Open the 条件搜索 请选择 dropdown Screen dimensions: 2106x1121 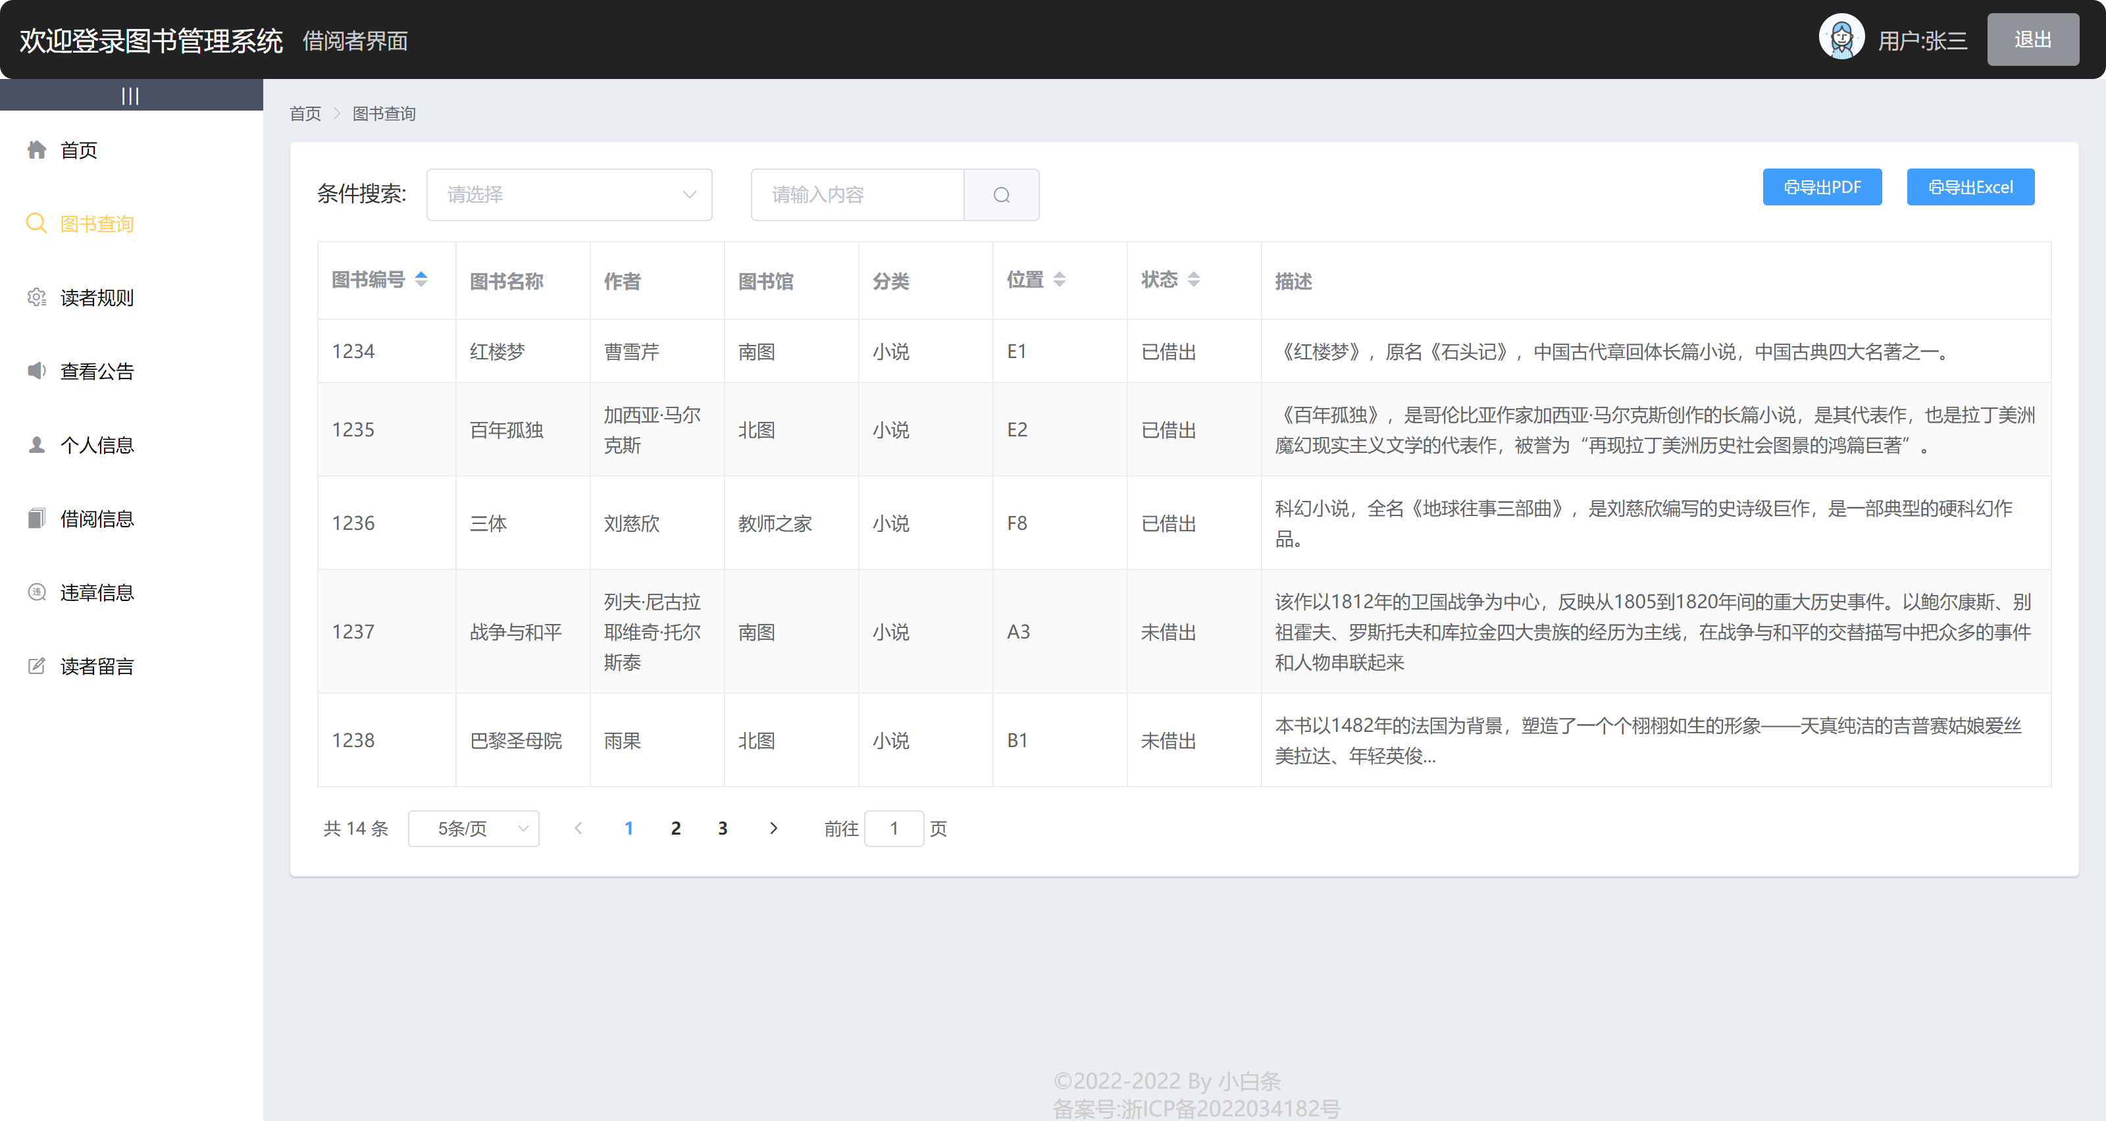[x=569, y=195]
